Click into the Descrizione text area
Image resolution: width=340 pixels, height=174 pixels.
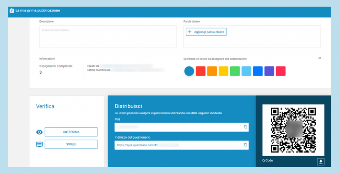click(108, 37)
